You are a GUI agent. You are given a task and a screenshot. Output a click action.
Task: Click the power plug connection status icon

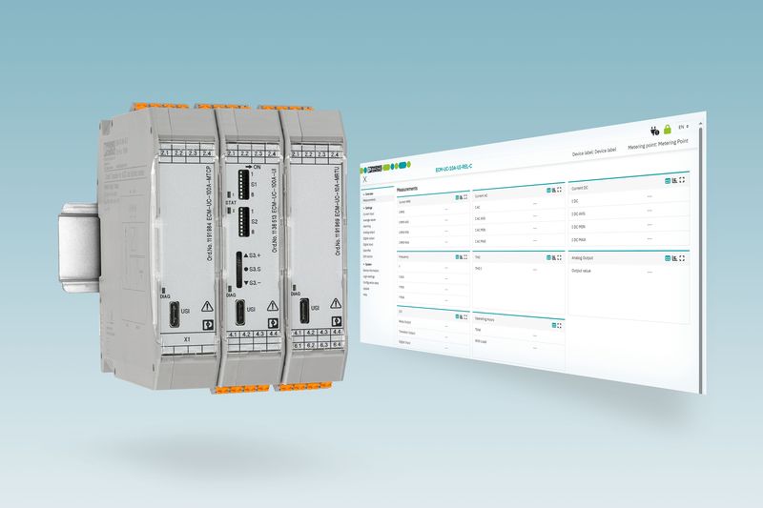[x=654, y=131]
